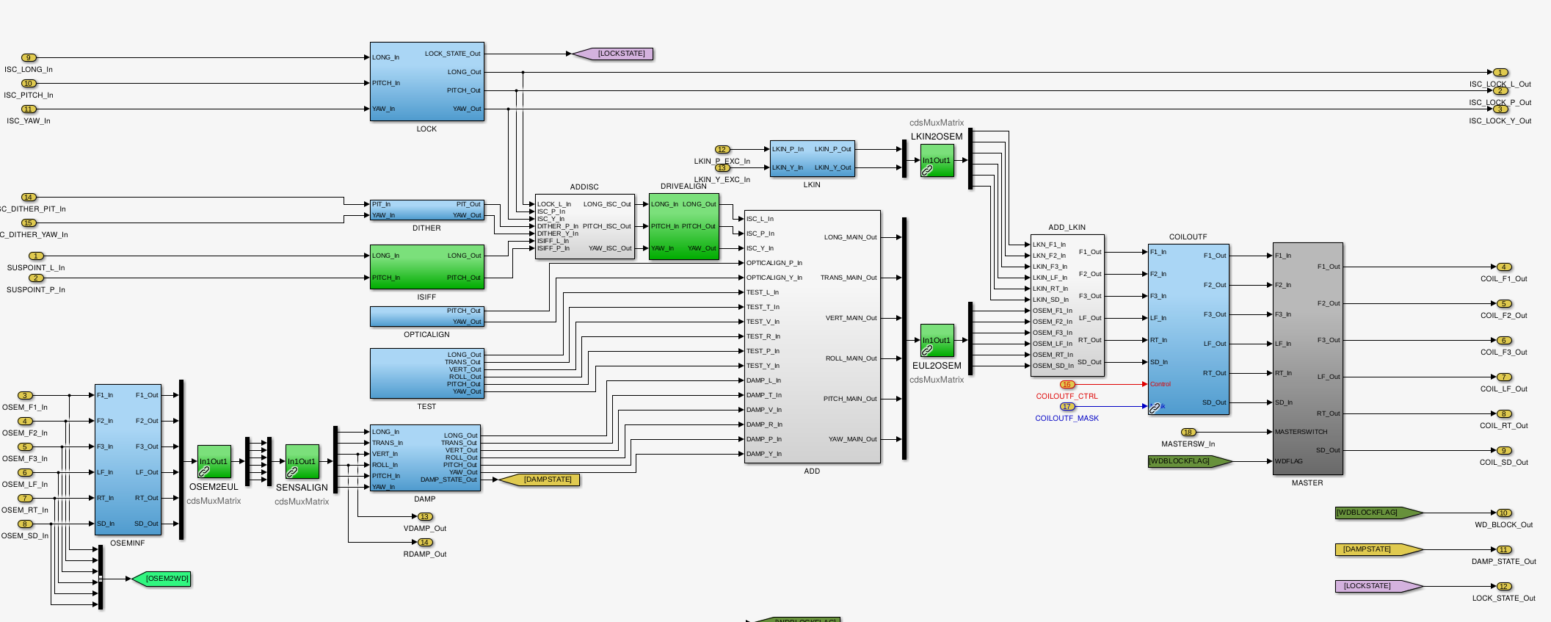Select output port 4 COIL_F1_Out
The image size is (1551, 622).
coord(1504,267)
